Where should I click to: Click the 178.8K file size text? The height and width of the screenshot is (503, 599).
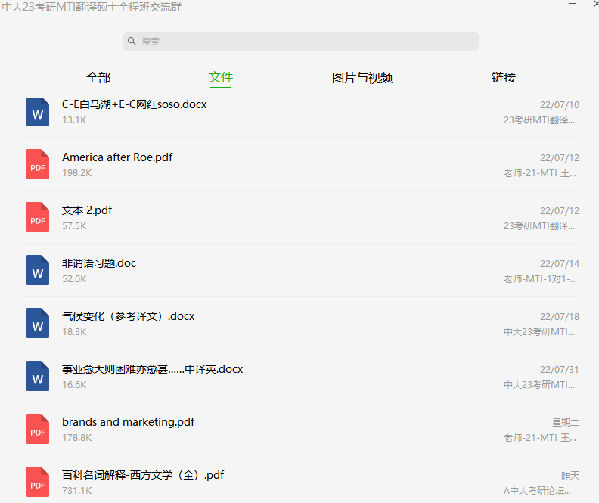(x=77, y=438)
